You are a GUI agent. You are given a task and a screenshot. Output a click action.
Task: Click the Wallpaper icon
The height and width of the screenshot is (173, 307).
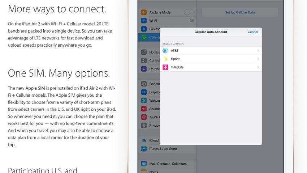[144, 100]
